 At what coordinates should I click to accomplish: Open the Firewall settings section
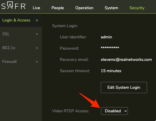[x=9, y=62]
